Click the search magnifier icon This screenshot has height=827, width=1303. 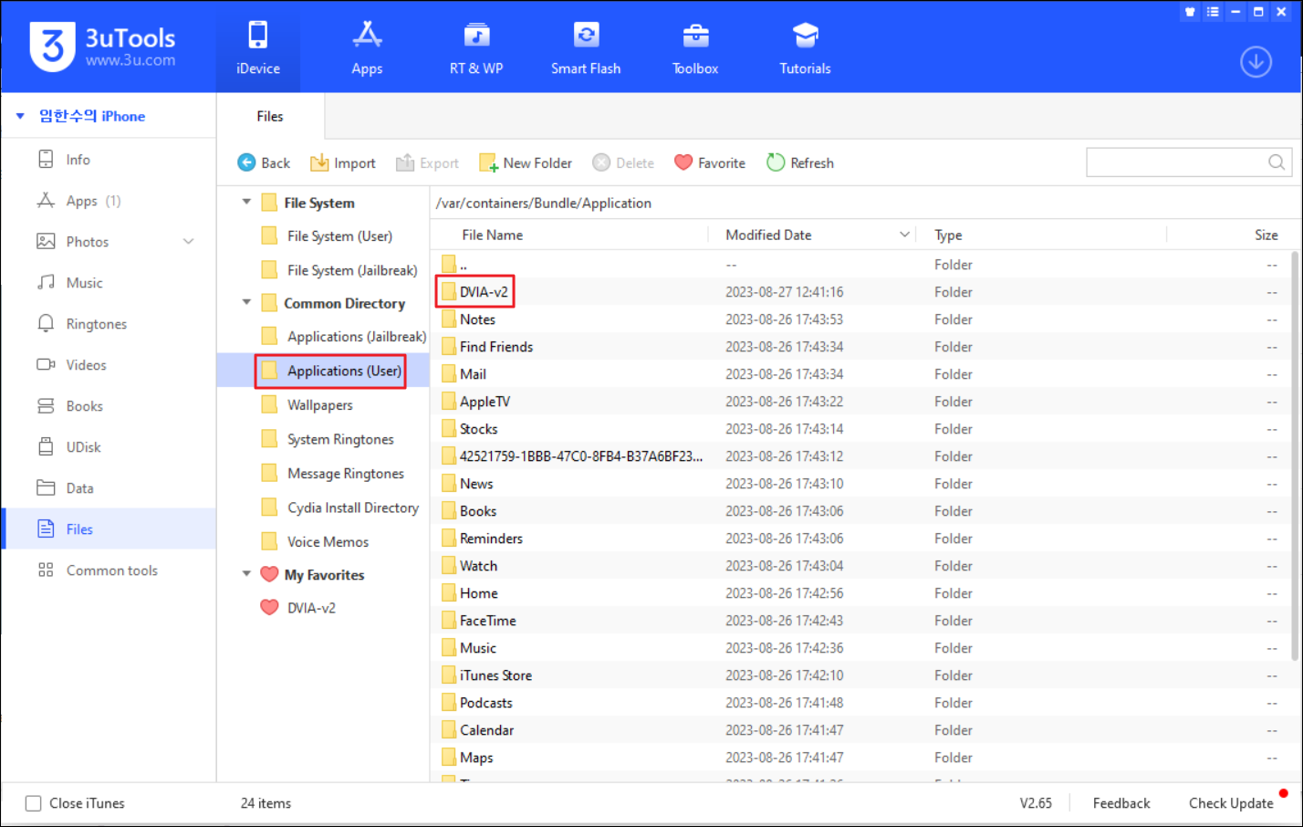pos(1277,162)
